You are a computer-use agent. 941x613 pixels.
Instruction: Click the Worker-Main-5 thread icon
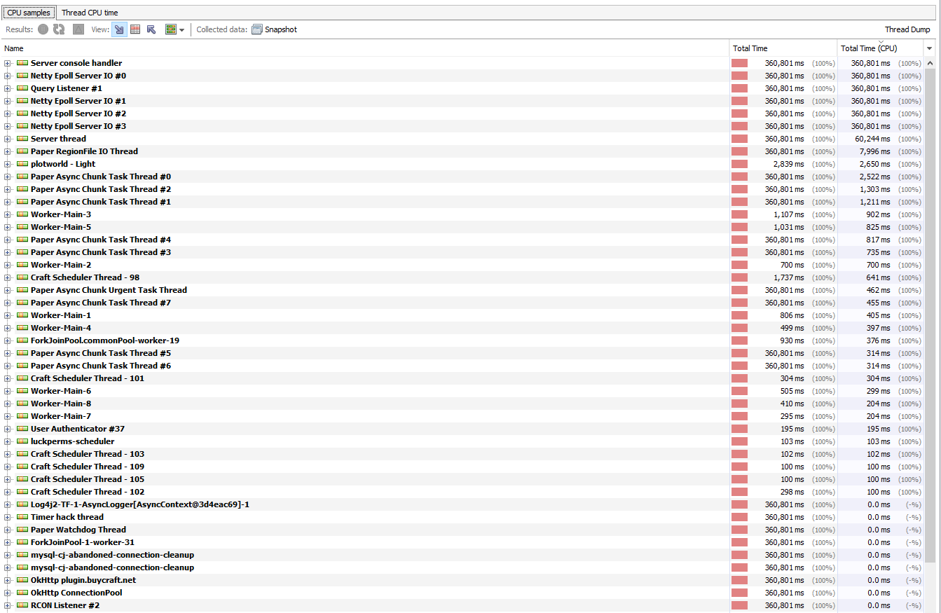point(22,227)
